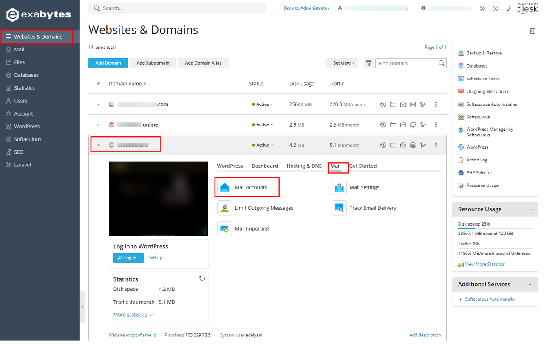Click the Add description link
544x344 pixels.
click(x=425, y=335)
